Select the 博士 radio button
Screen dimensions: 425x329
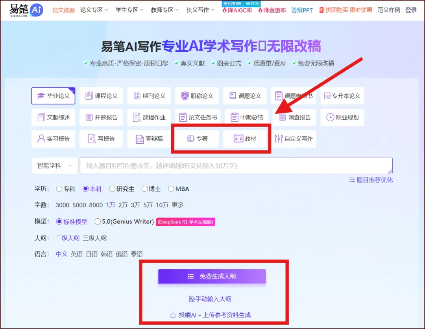[145, 189]
